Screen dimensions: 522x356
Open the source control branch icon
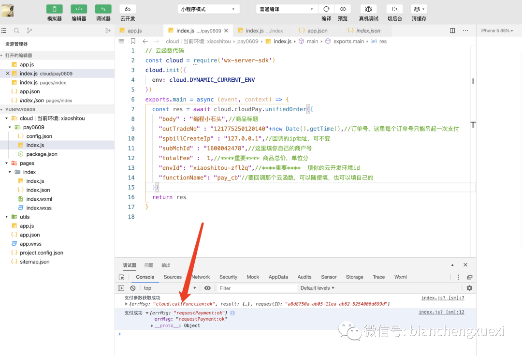point(29,30)
